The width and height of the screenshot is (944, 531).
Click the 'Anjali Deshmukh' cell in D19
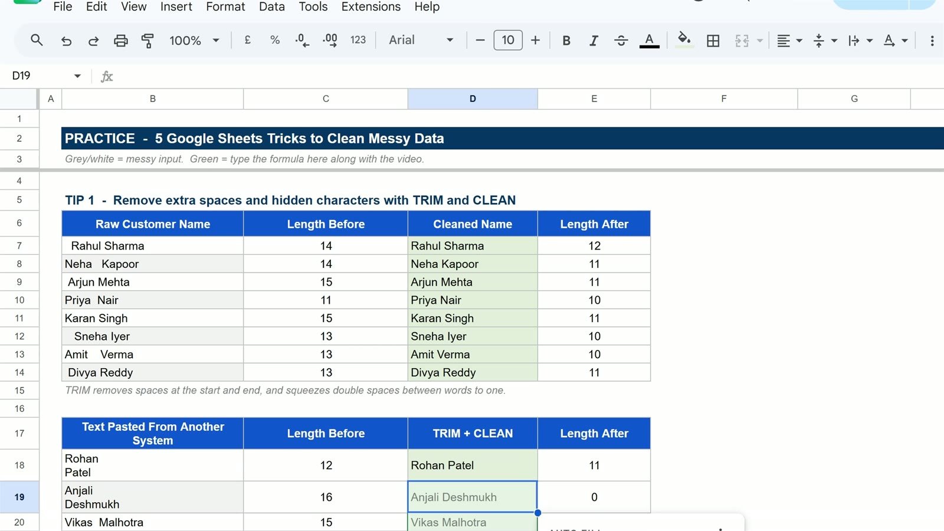473,497
